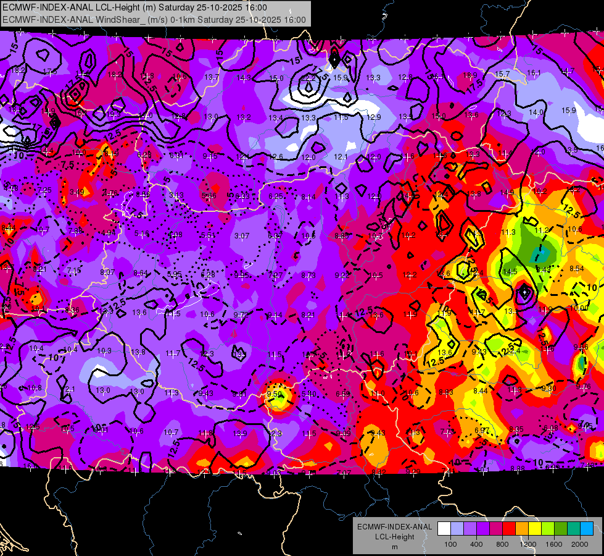
Task: Click the magenta legend swatch
Action: coord(496,529)
